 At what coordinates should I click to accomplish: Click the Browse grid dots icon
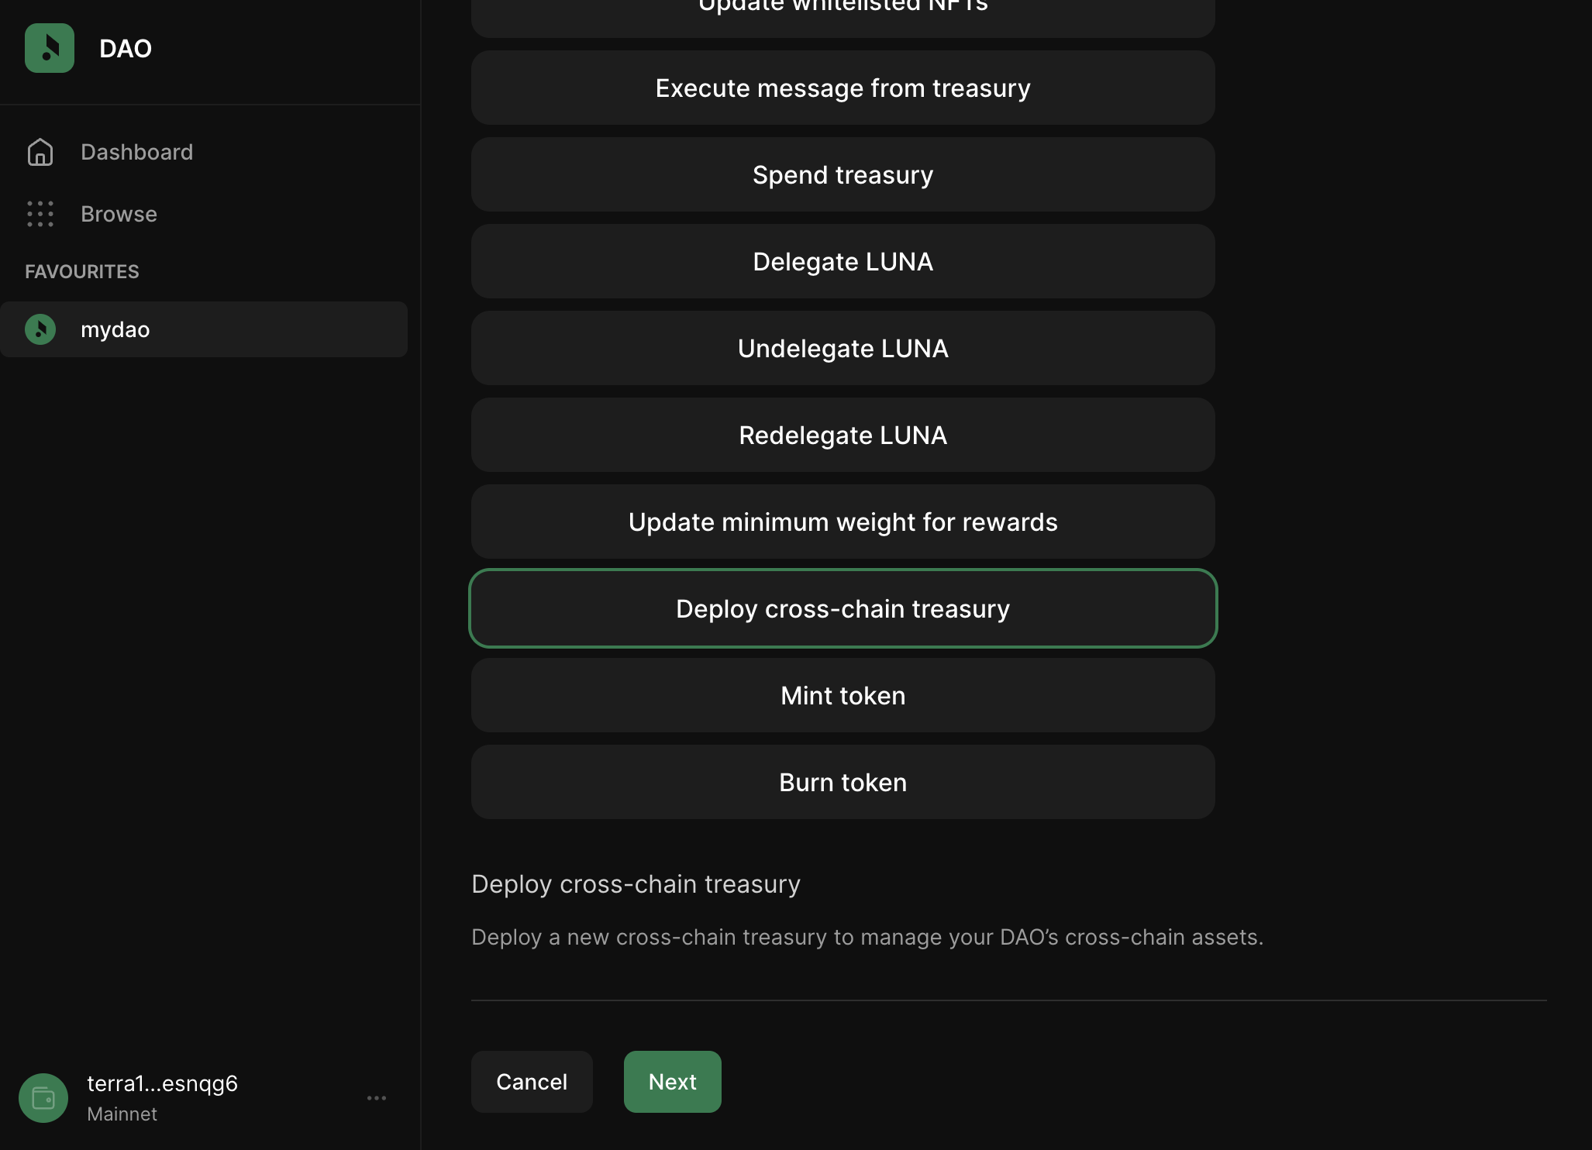pyautogui.click(x=40, y=214)
